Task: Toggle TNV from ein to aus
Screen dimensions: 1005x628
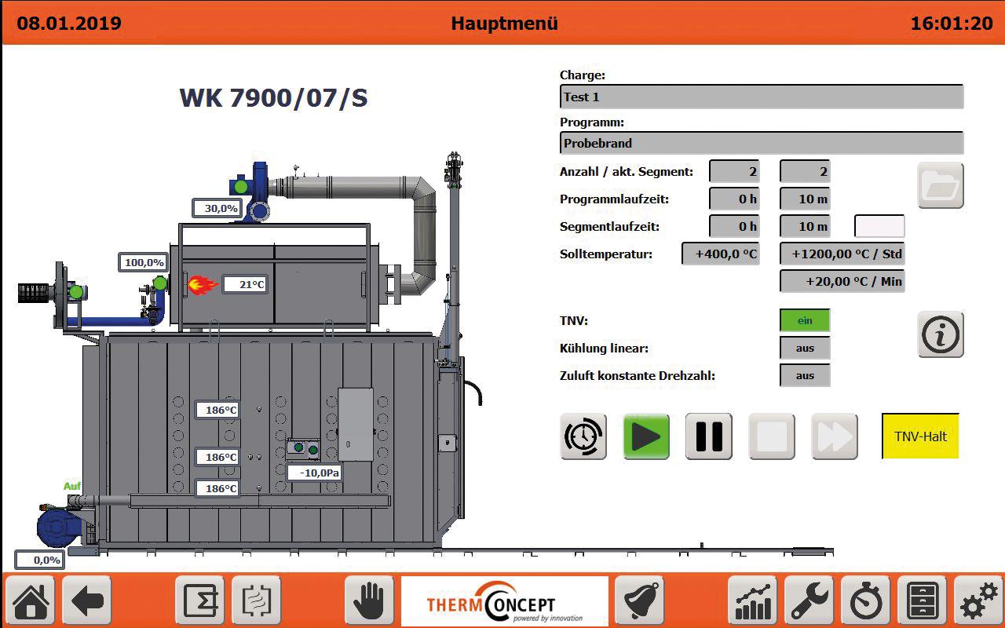Action: [x=804, y=320]
